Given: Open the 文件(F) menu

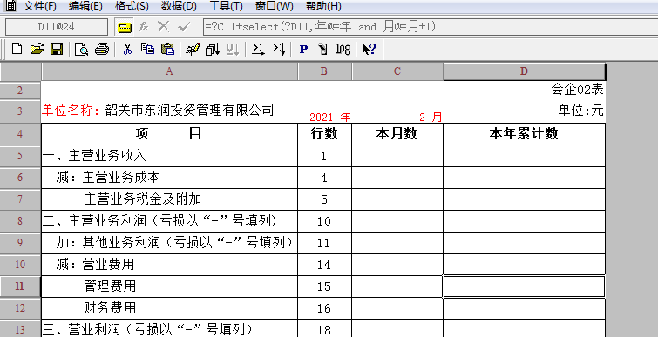Looking at the screenshot, I should [x=40, y=6].
